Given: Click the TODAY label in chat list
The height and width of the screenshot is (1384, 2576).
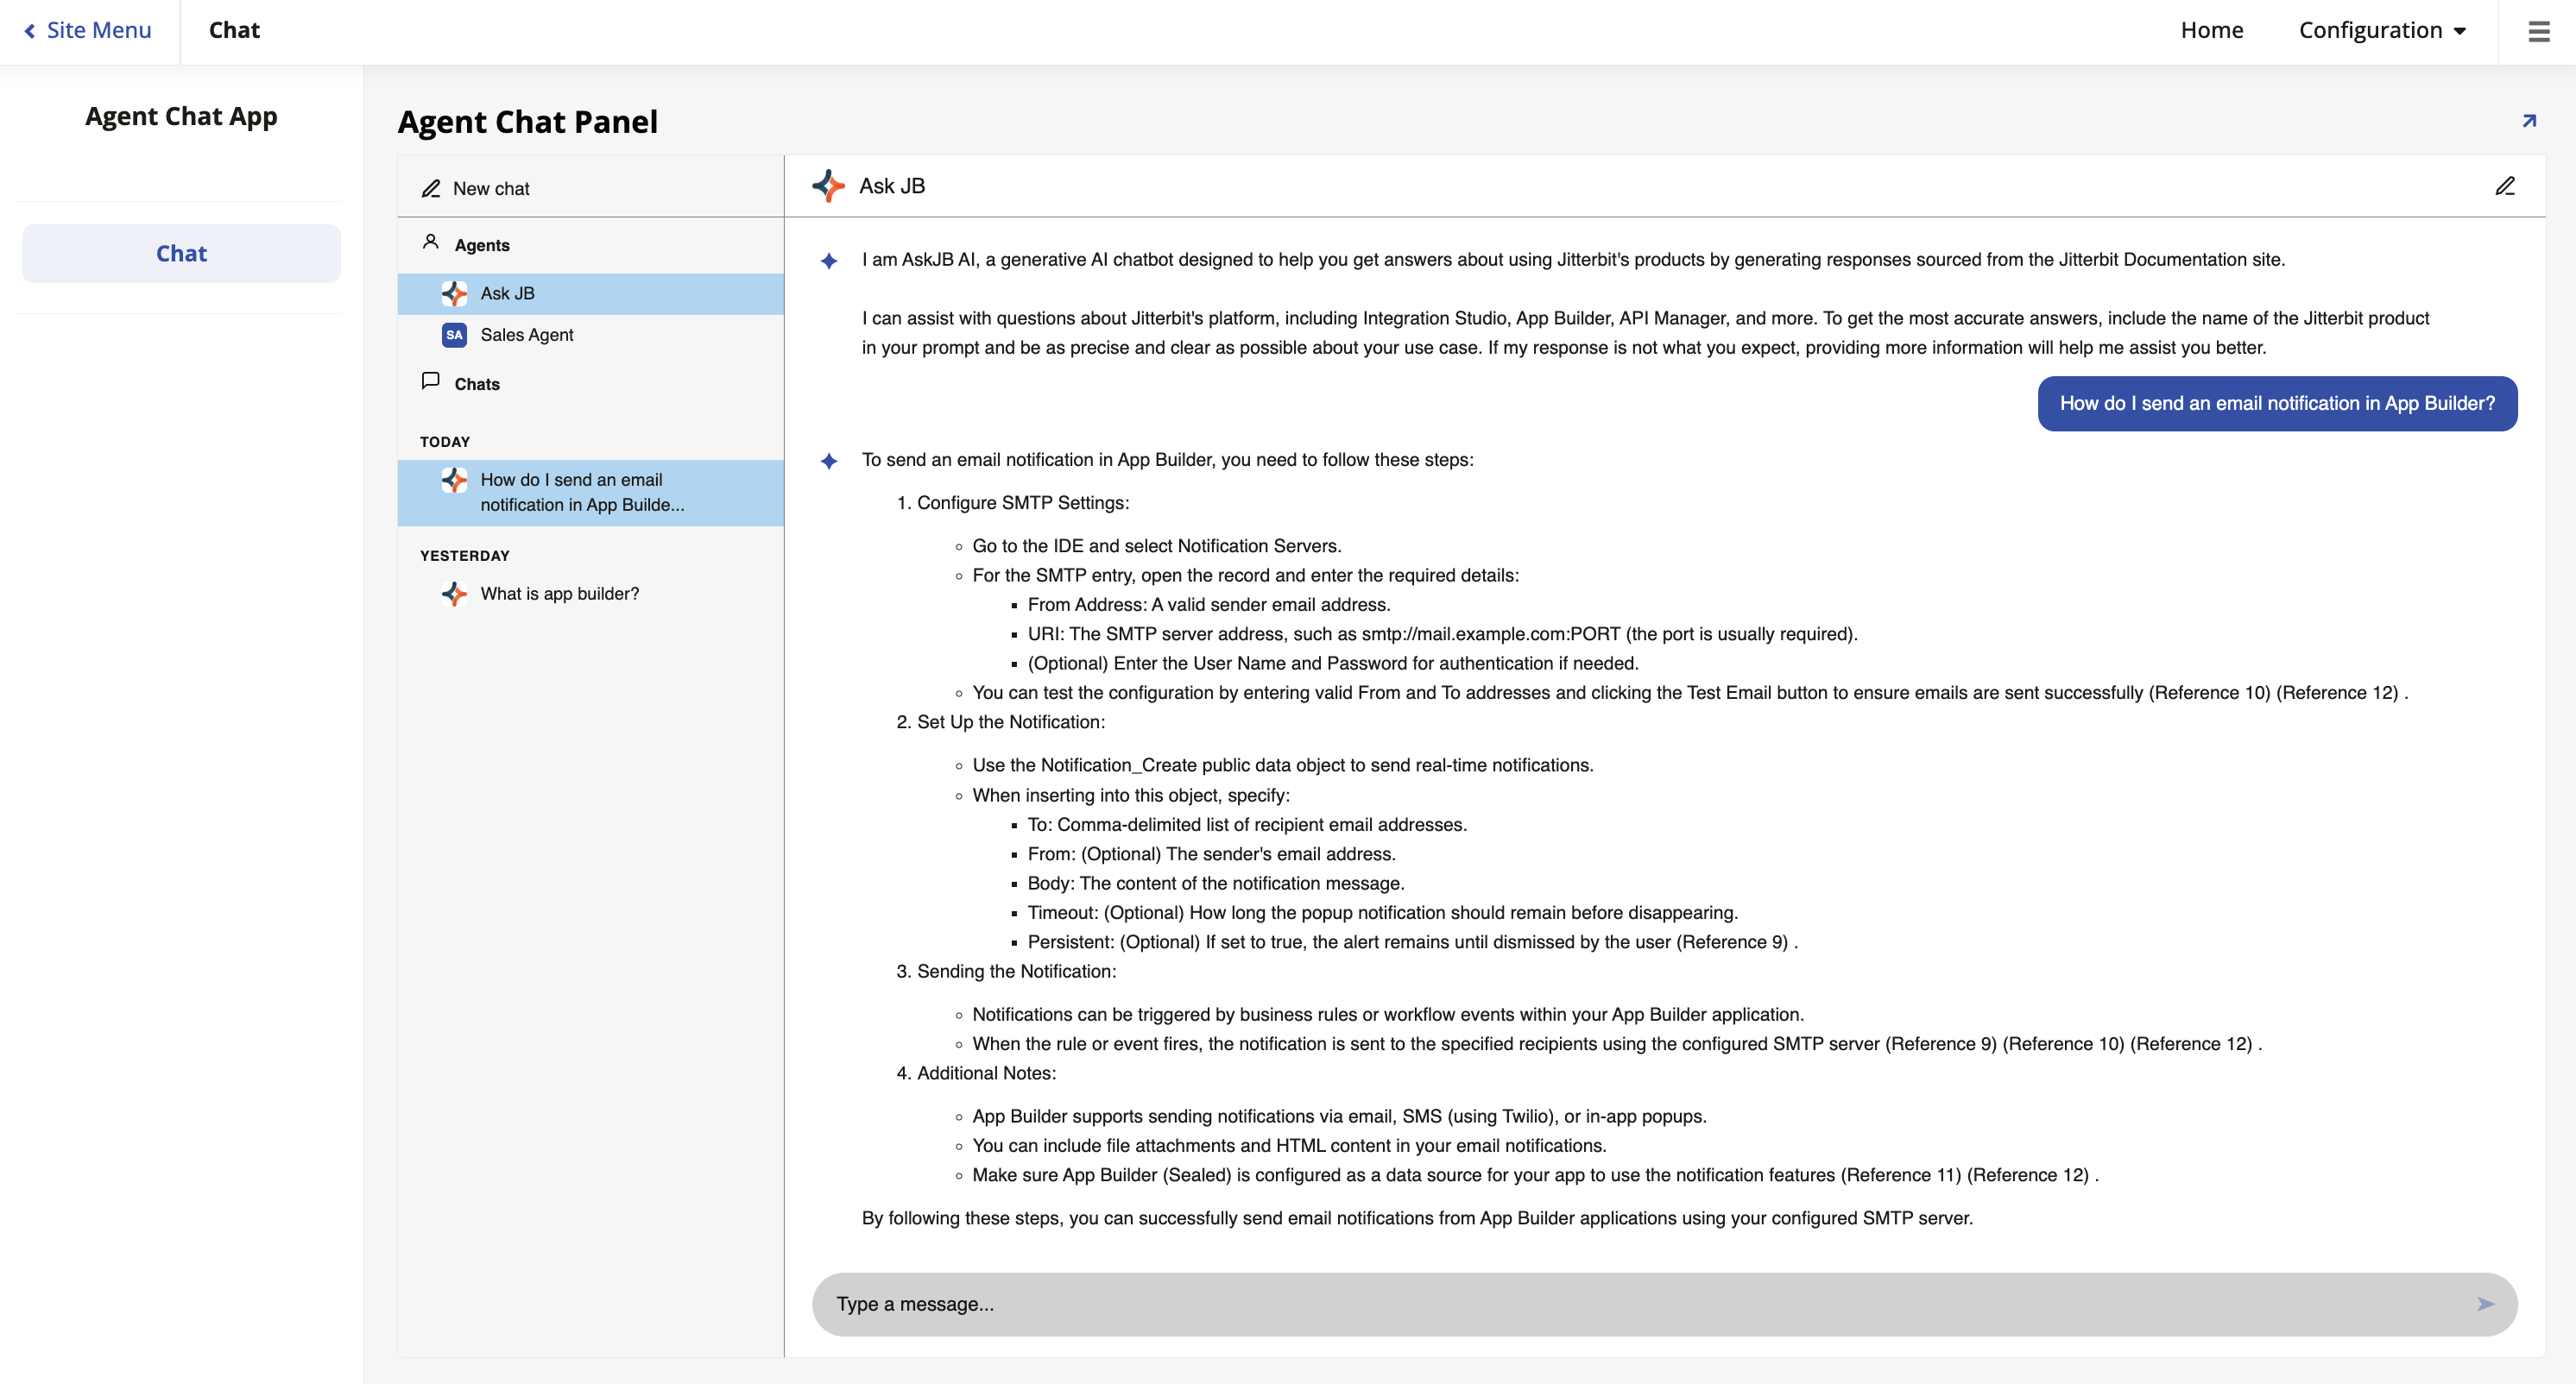Looking at the screenshot, I should [445, 443].
